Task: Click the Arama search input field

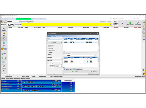Action: [55, 40]
